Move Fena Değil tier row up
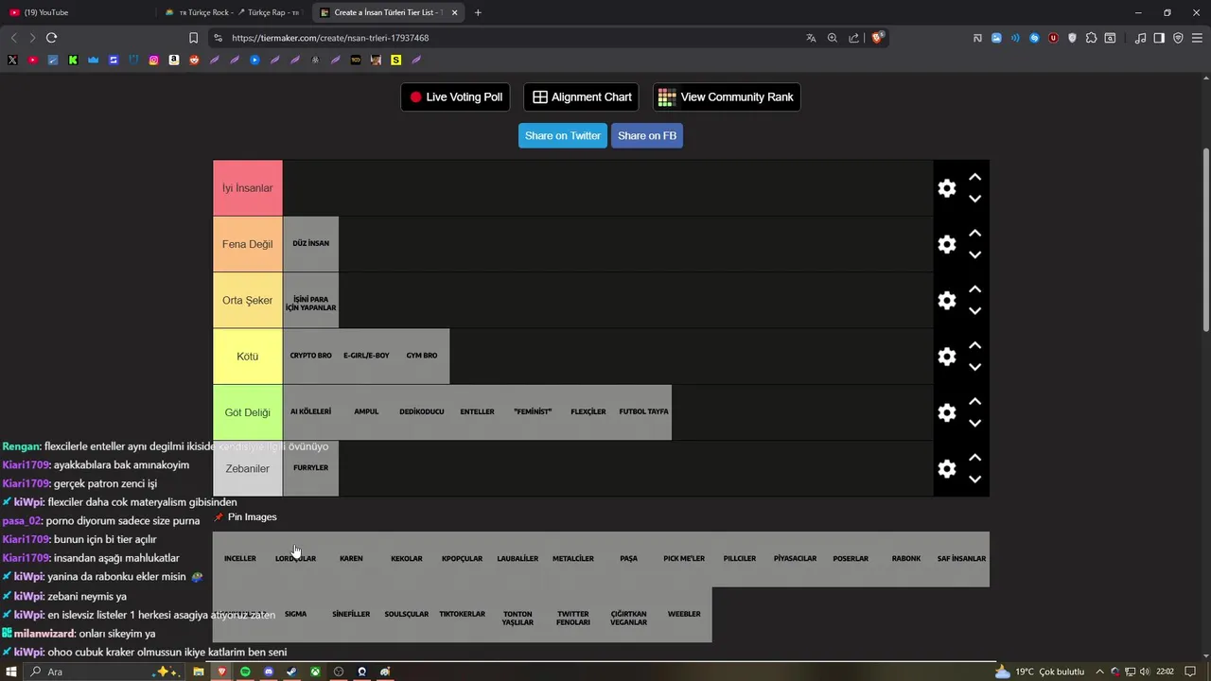 [x=974, y=234]
